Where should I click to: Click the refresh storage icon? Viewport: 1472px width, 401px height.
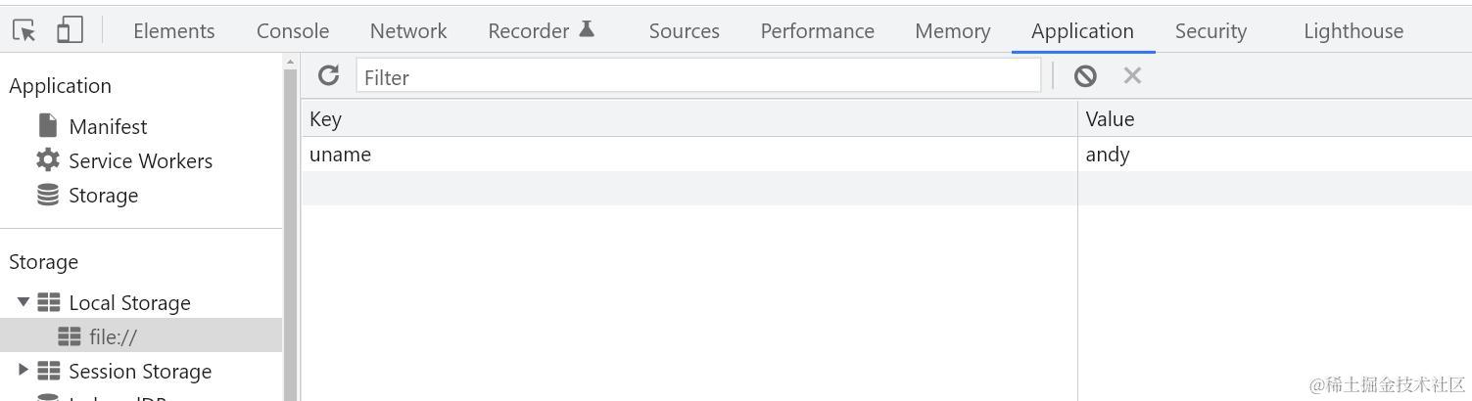[x=329, y=75]
